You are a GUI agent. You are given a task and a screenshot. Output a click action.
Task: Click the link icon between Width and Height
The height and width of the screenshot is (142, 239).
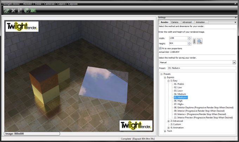pos(194,41)
